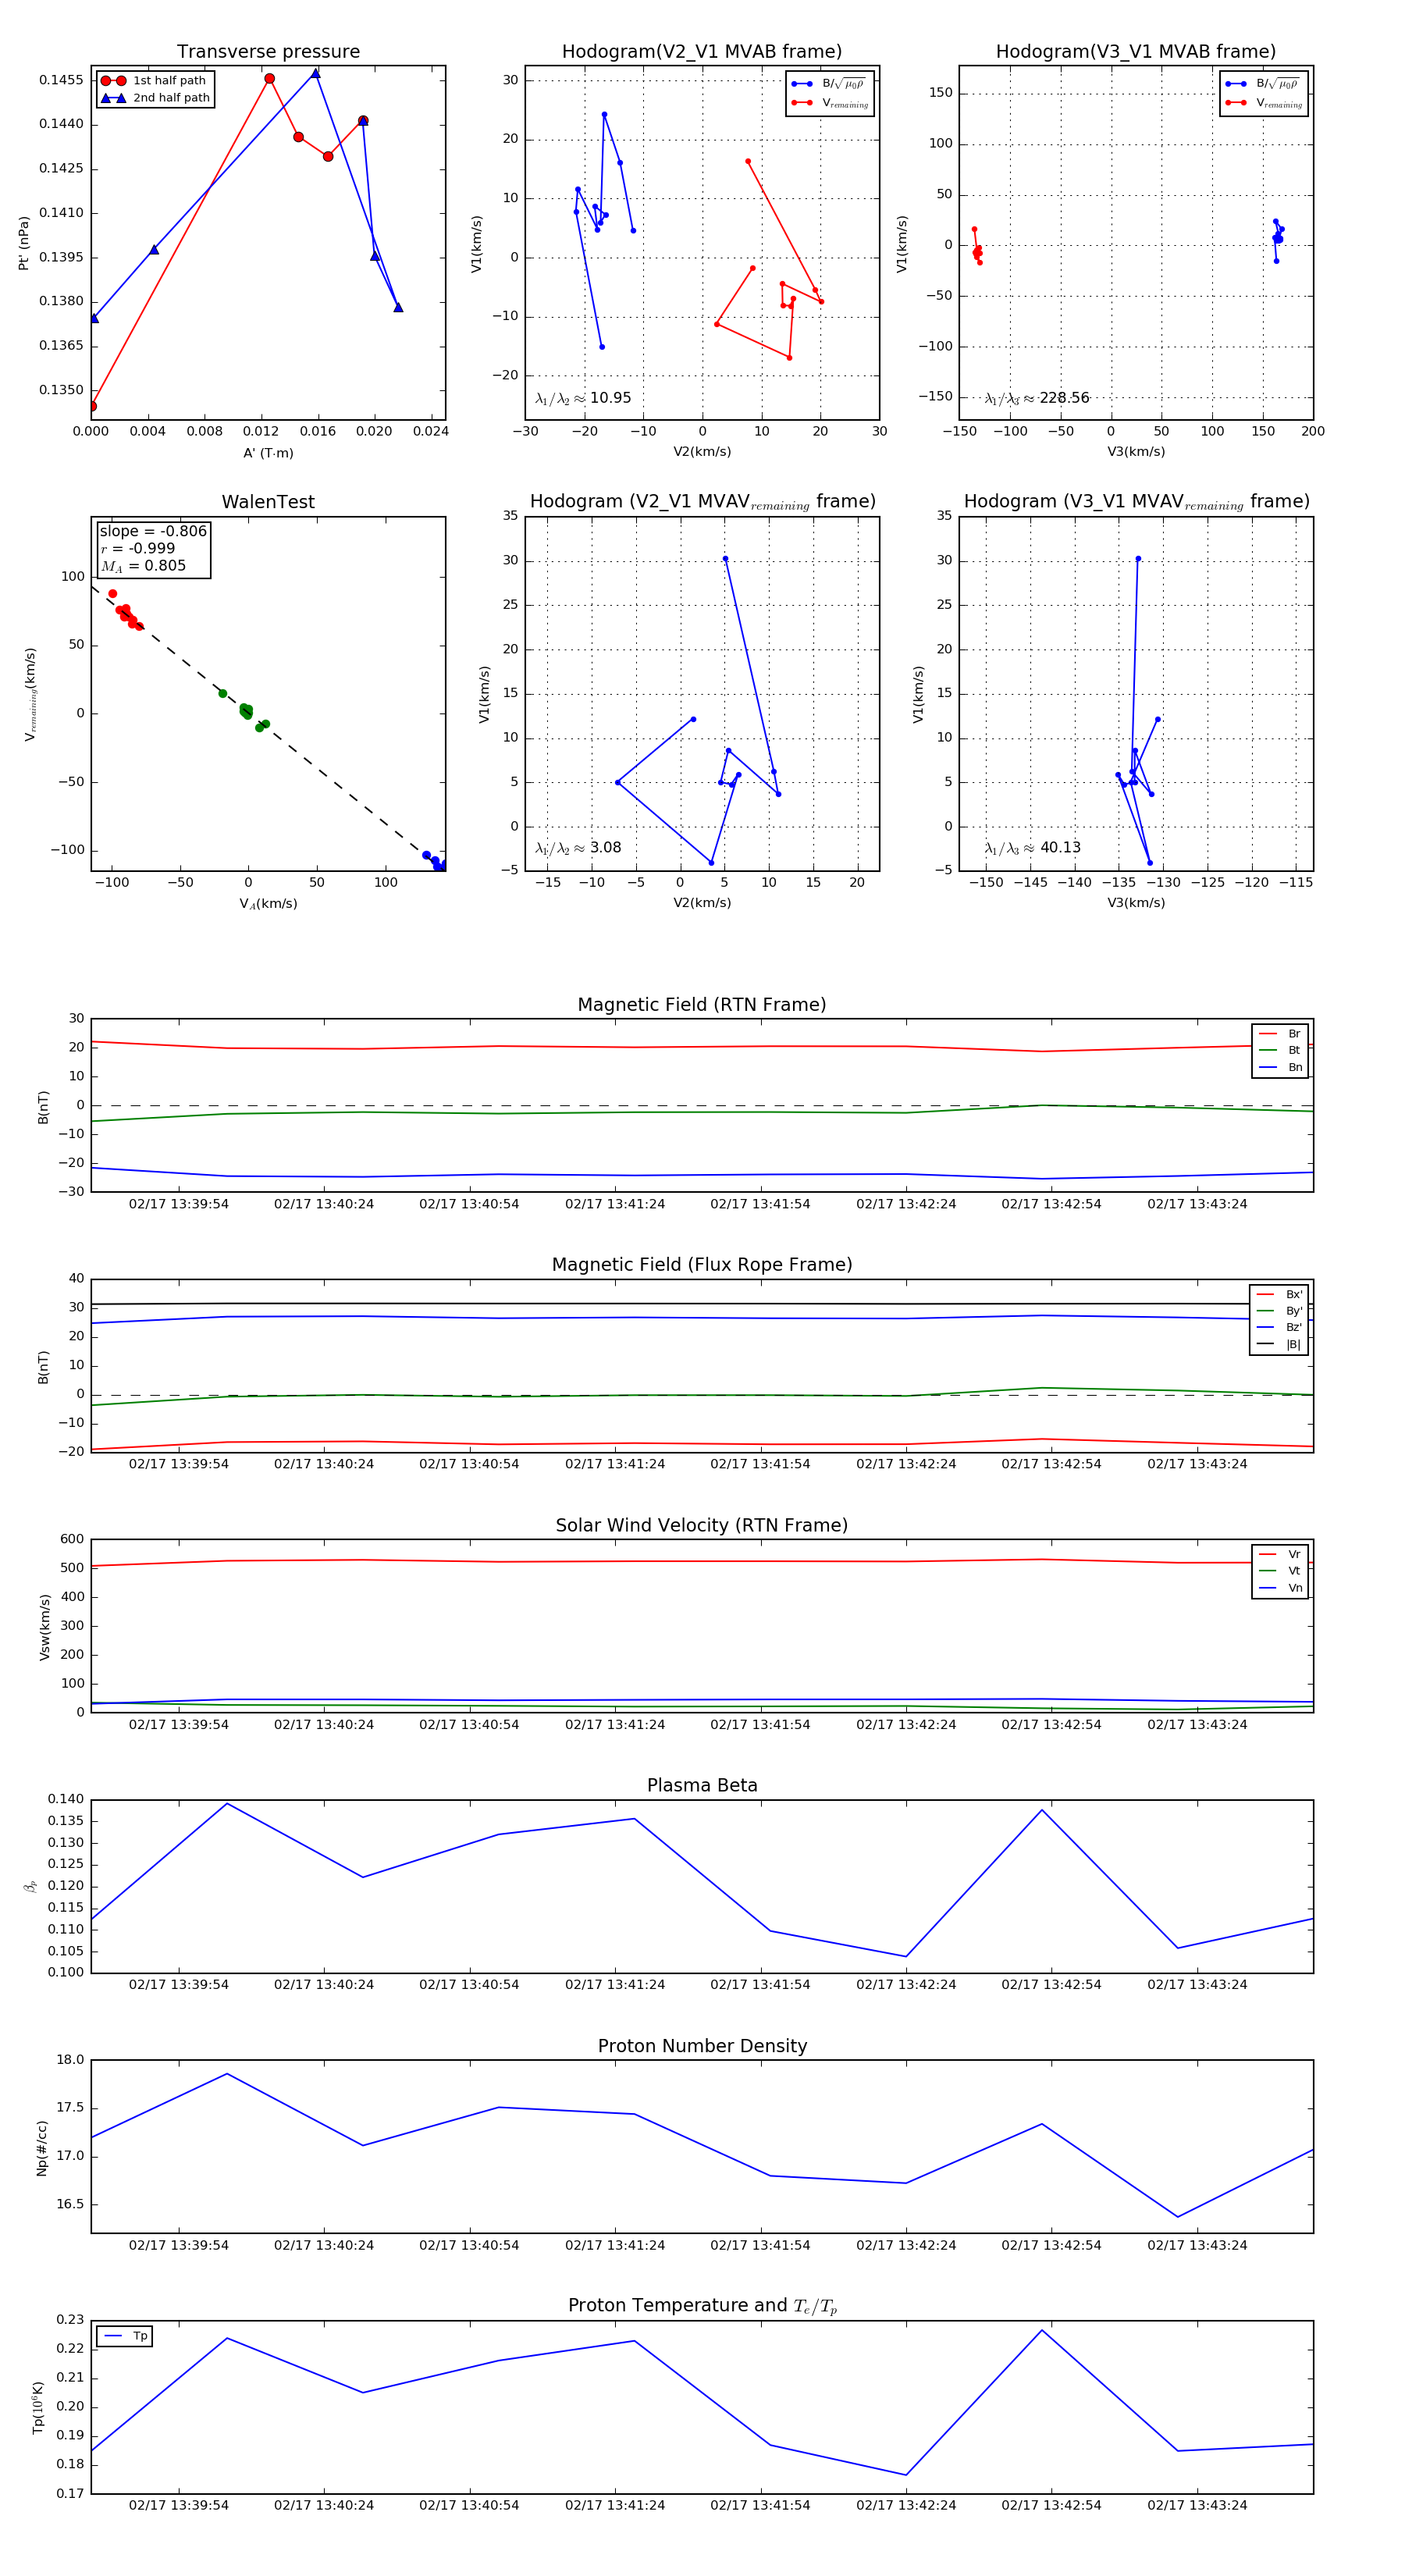Click the V_A(km/s) x-axis label in WalenTest
This screenshot has height=2576, width=1405.
click(x=268, y=904)
